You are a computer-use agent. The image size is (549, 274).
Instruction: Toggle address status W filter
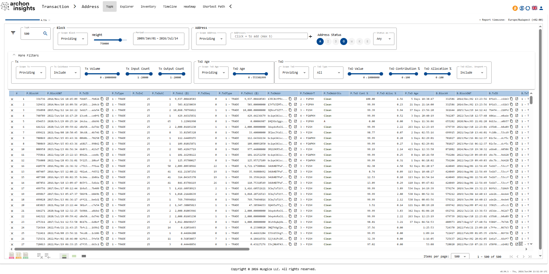352,41
